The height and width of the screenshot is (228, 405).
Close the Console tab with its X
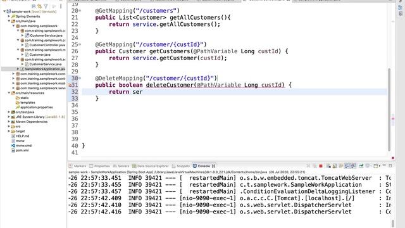pyautogui.click(x=213, y=166)
